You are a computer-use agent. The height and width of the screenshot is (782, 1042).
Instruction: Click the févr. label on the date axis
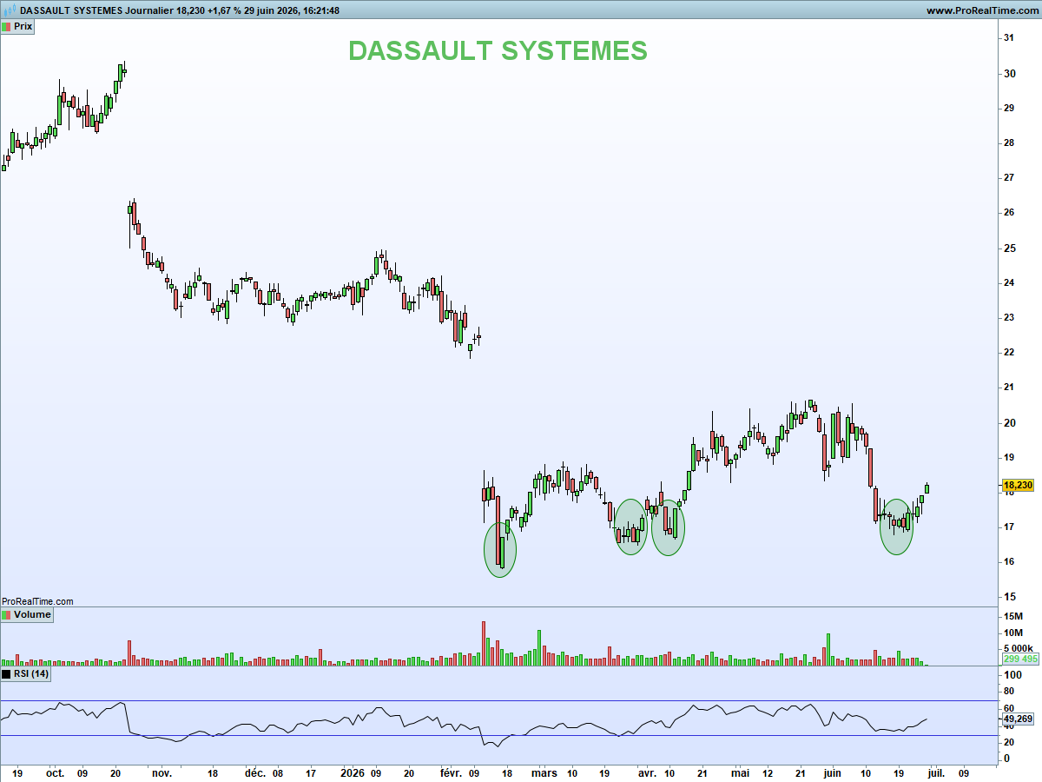click(x=452, y=772)
